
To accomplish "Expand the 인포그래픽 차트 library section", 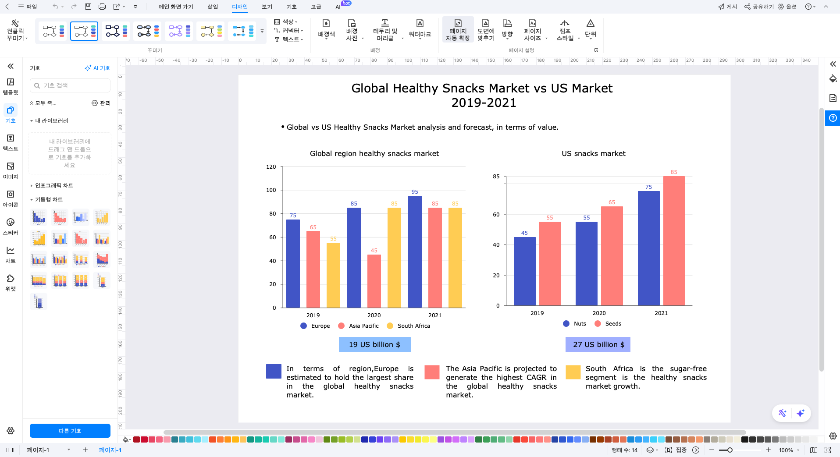I will tap(54, 185).
